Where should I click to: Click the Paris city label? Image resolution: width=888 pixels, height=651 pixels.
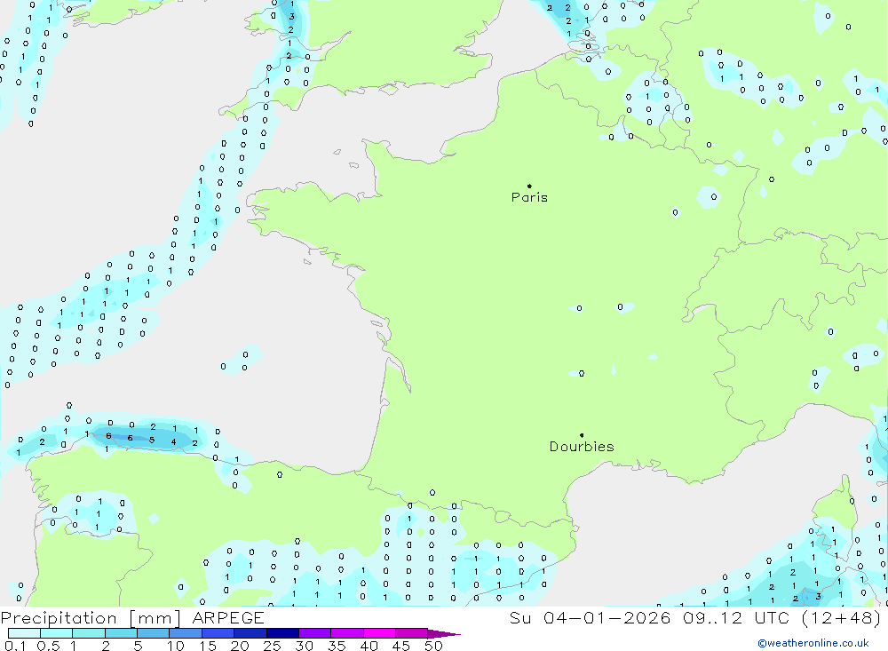click(529, 197)
